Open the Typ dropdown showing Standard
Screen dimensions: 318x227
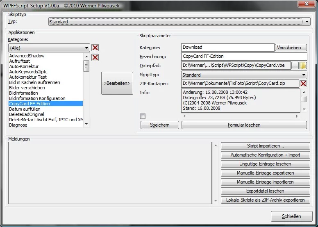179,21
